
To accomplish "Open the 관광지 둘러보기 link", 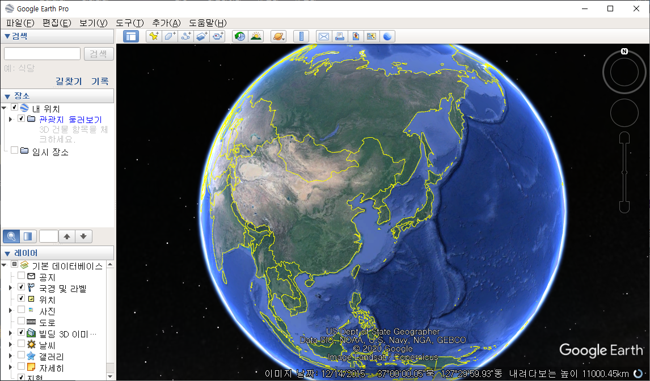I will [x=70, y=120].
